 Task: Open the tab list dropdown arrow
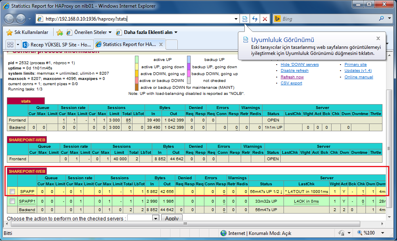18,44
